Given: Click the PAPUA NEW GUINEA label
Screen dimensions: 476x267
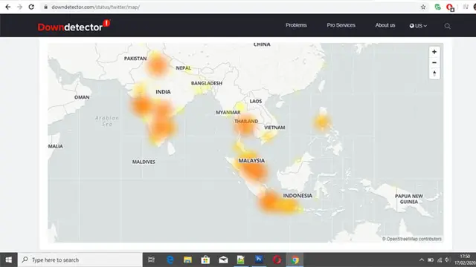Looking at the screenshot, I should click(x=408, y=199).
